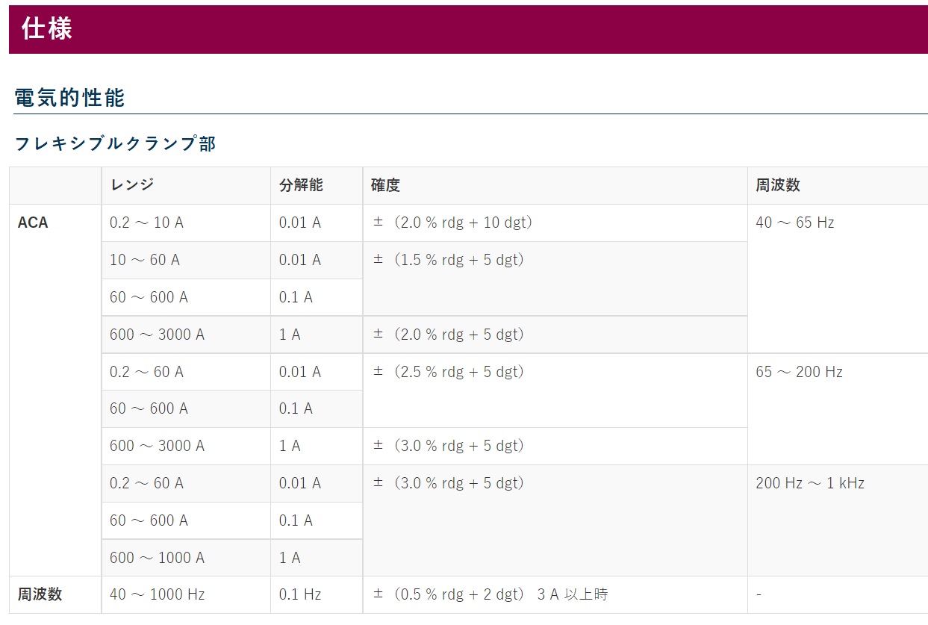Click the 周波数 column header
The width and height of the screenshot is (928, 625).
[x=838, y=185]
